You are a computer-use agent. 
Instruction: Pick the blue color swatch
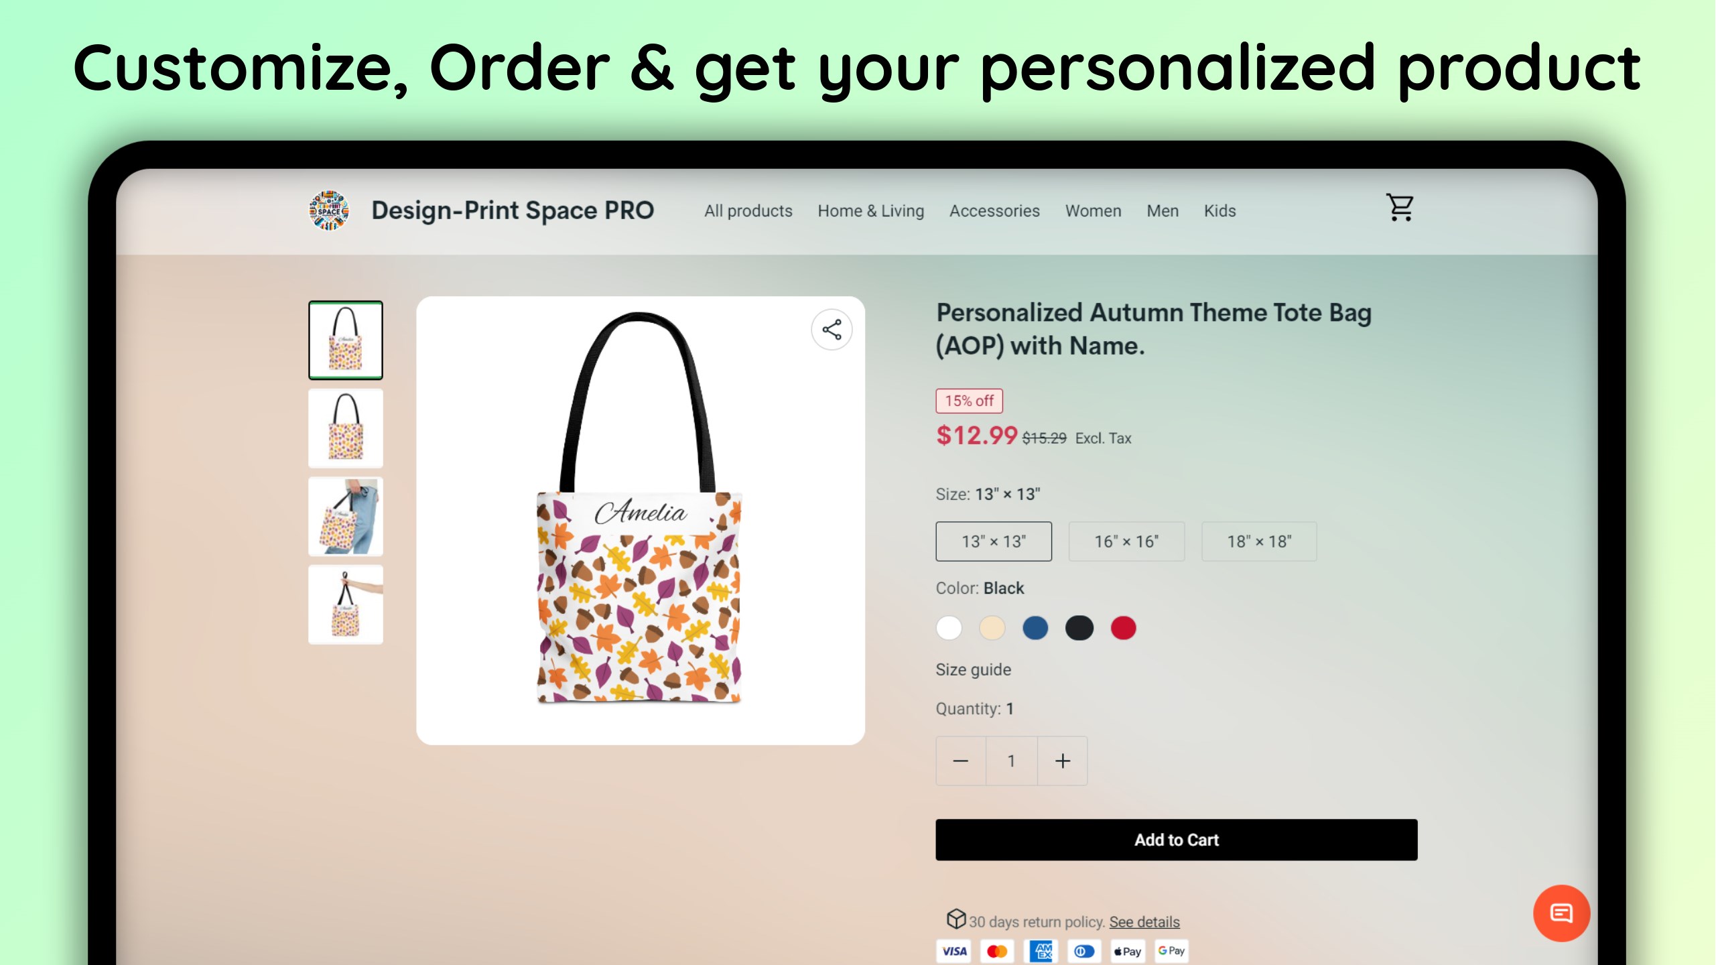pyautogui.click(x=1035, y=628)
